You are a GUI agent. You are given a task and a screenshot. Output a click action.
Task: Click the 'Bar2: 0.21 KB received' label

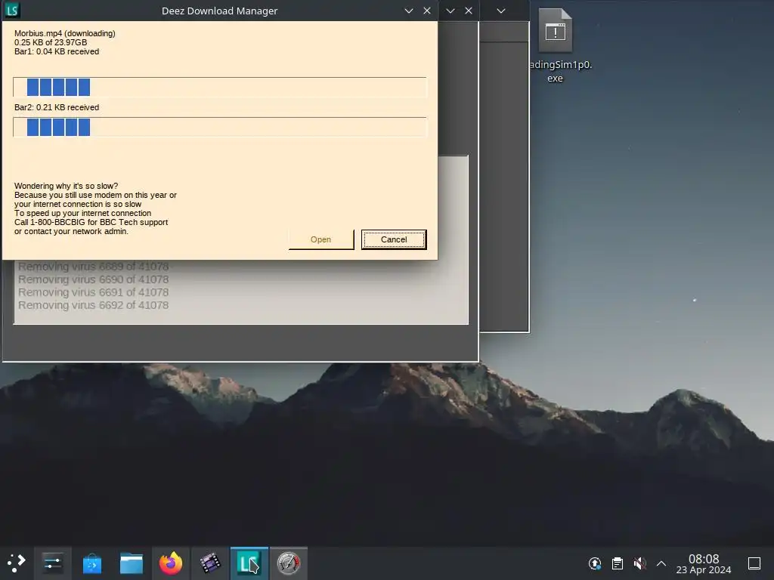pyautogui.click(x=56, y=107)
